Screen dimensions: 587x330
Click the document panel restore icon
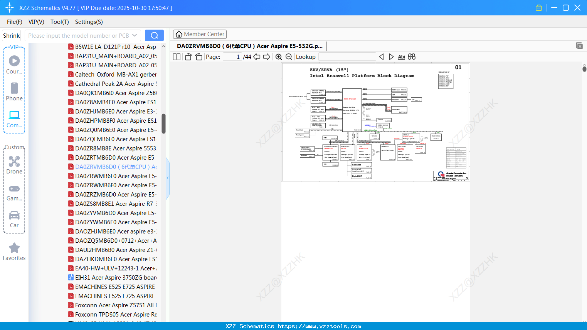click(x=579, y=46)
